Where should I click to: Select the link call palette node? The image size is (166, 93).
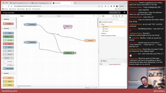[x=9, y=55]
